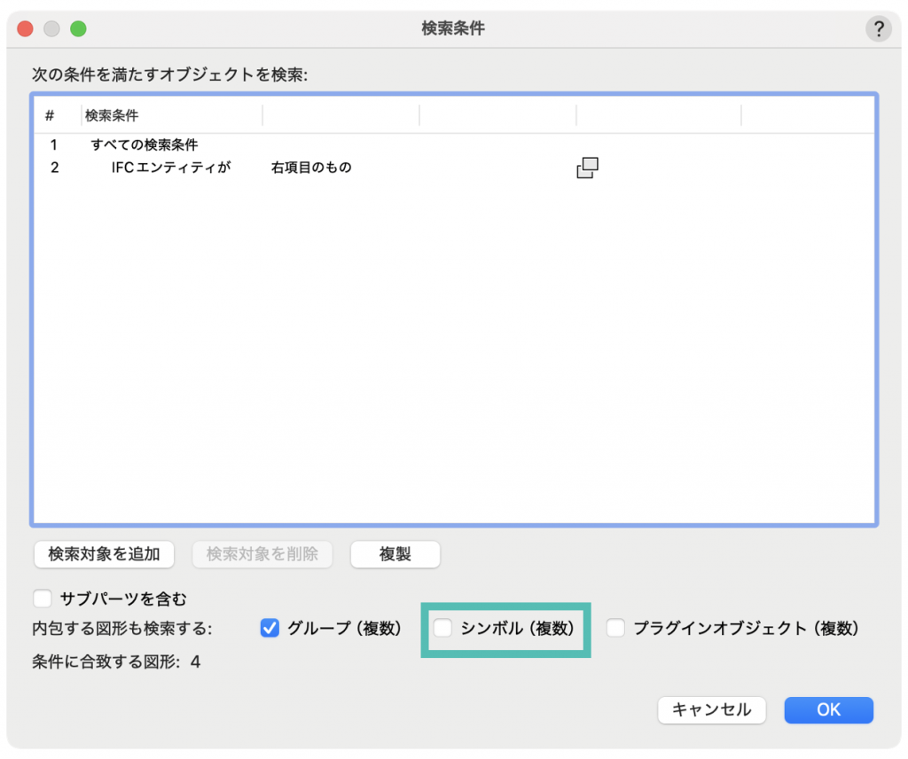The image size is (908, 759).
Task: Click the 検索対象を追加 button
Action: point(104,554)
